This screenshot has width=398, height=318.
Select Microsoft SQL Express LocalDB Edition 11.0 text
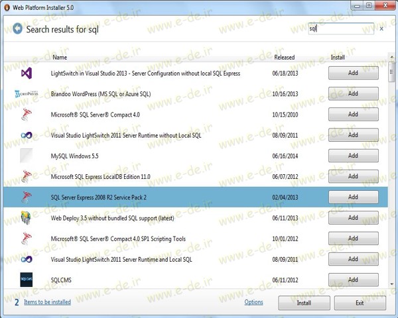[101, 177]
